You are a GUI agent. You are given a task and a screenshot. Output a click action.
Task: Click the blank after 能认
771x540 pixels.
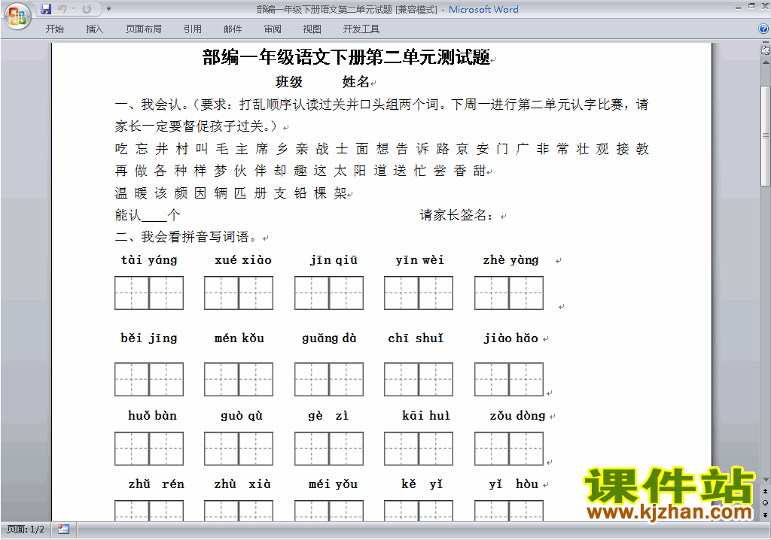point(154,215)
